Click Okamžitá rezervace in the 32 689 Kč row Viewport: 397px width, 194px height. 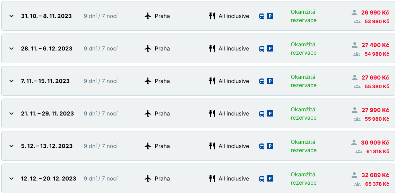[x=303, y=178]
